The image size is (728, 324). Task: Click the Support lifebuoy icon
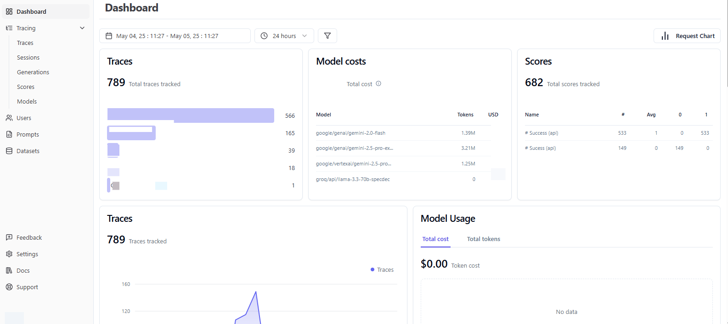(x=9, y=287)
